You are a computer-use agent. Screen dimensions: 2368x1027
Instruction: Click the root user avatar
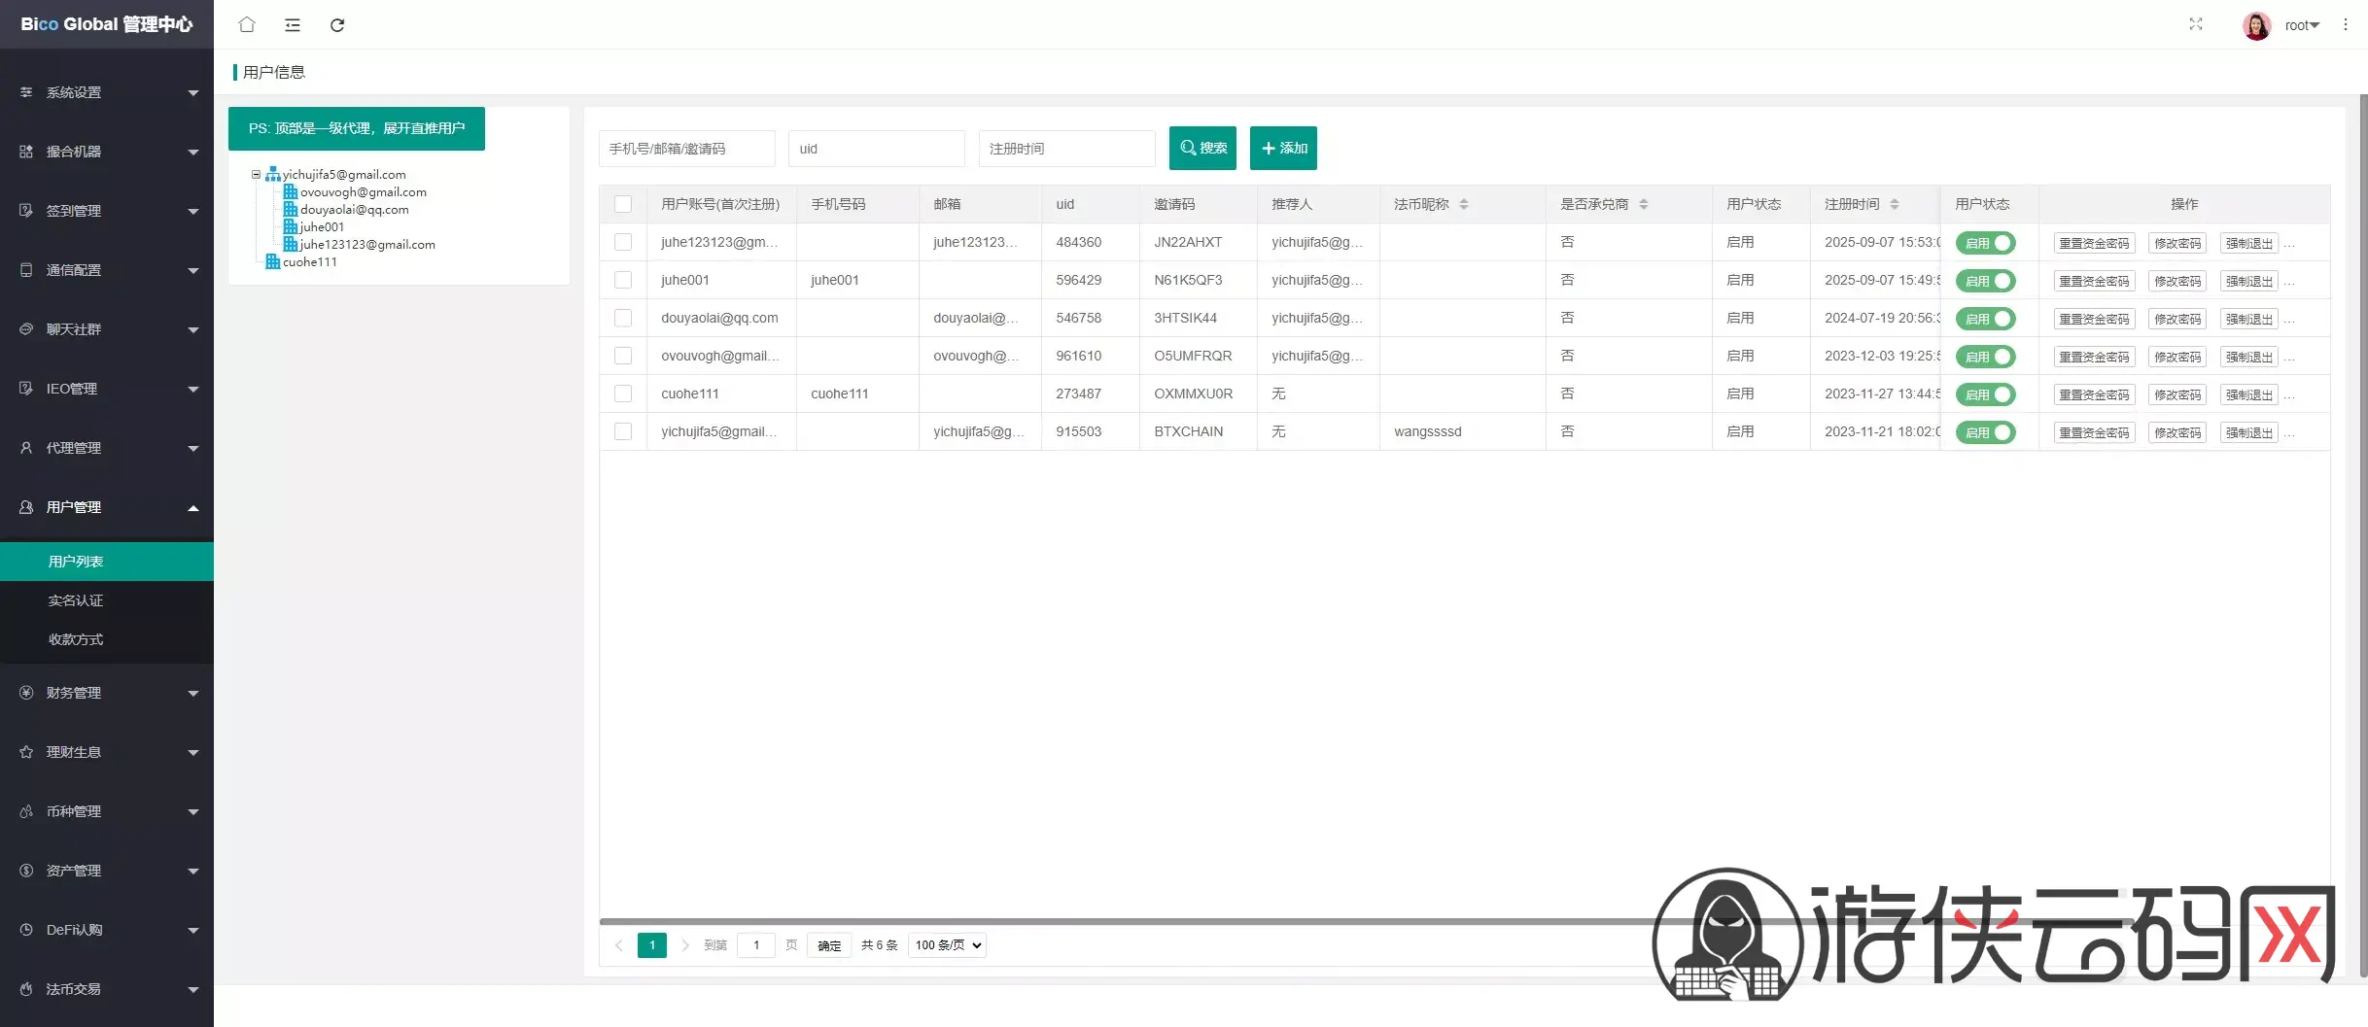pos(2256,25)
